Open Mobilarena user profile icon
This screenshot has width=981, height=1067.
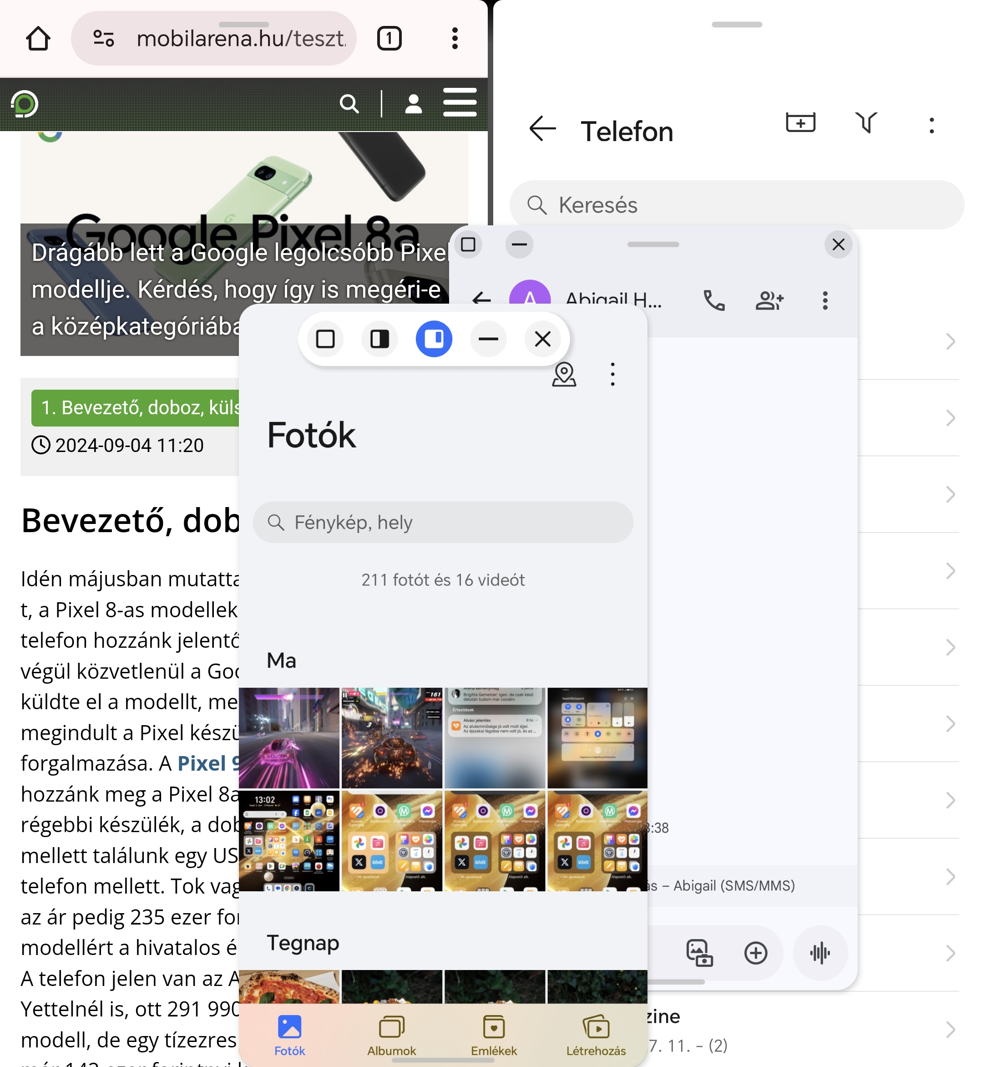point(414,104)
